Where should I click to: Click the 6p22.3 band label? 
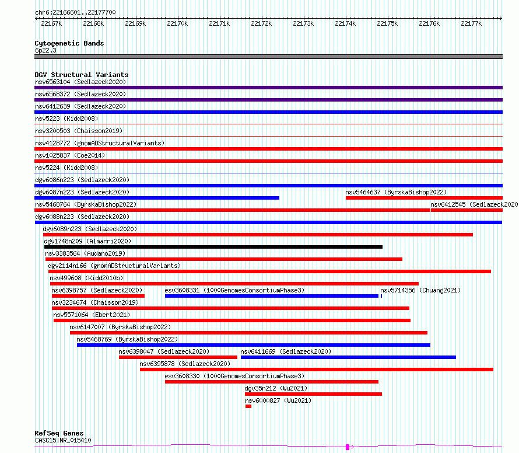point(45,50)
